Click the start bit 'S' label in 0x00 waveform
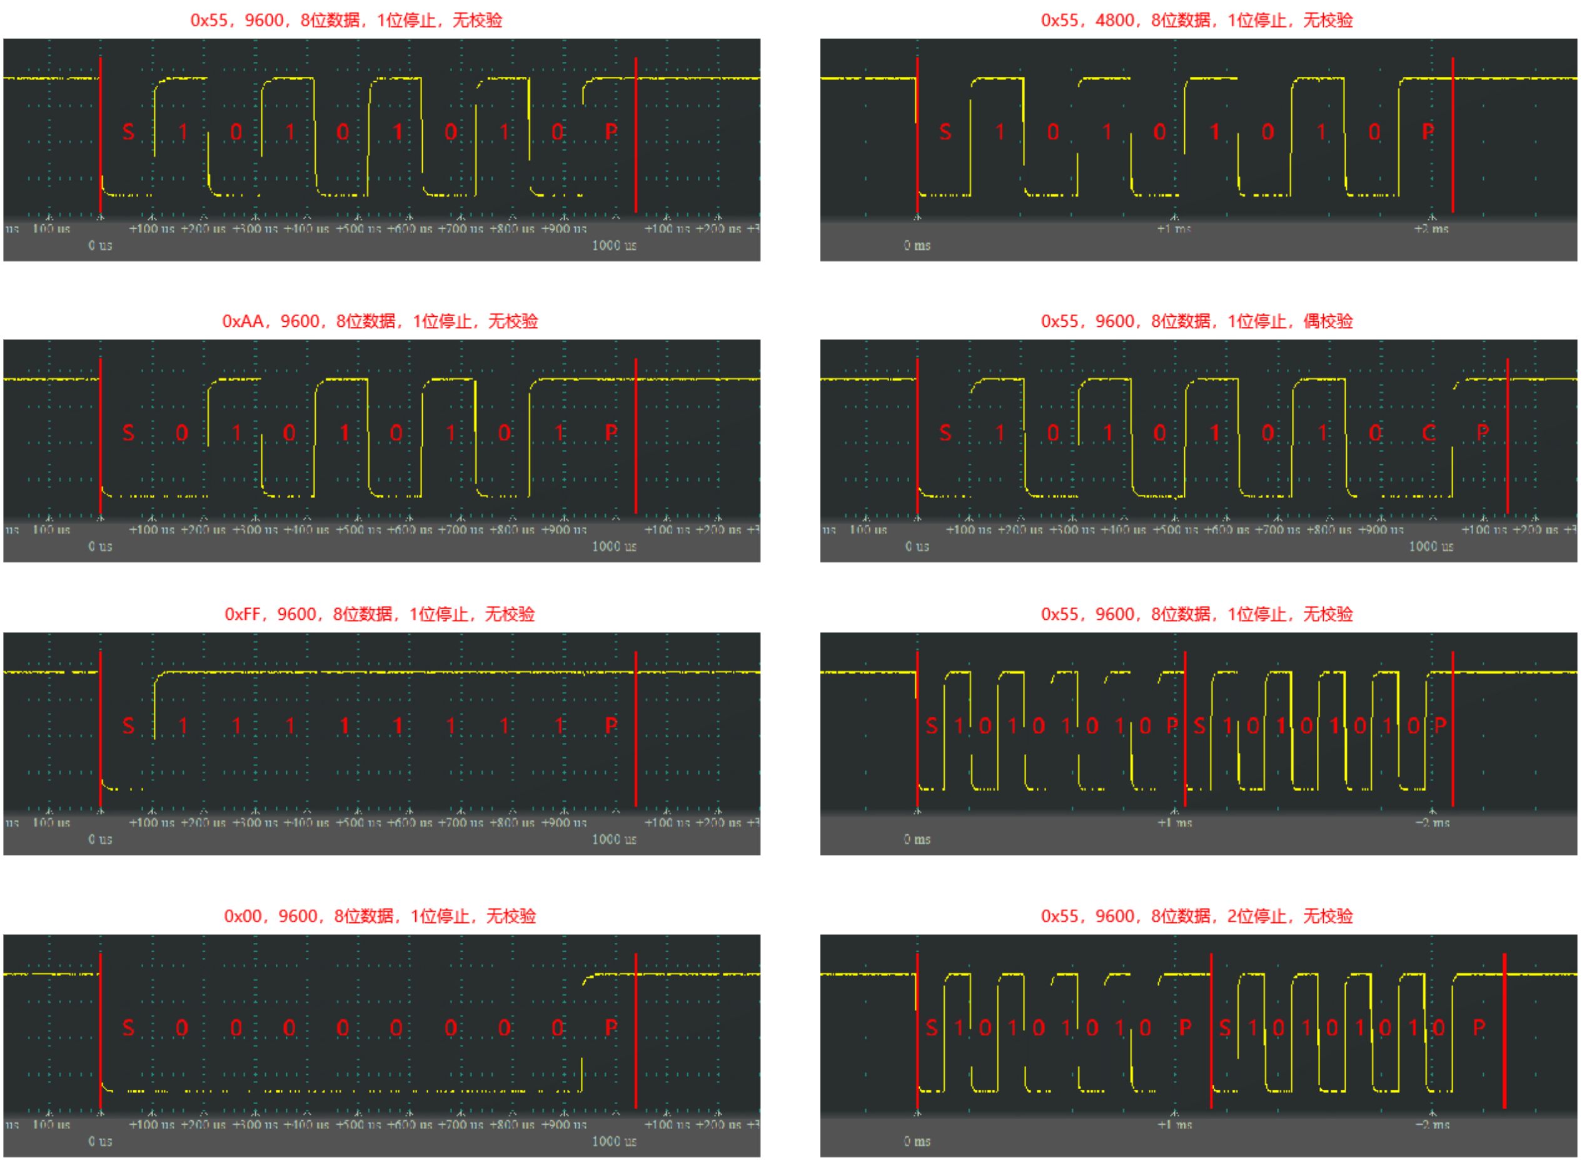Screen dimensions: 1582x1161 click(128, 1028)
